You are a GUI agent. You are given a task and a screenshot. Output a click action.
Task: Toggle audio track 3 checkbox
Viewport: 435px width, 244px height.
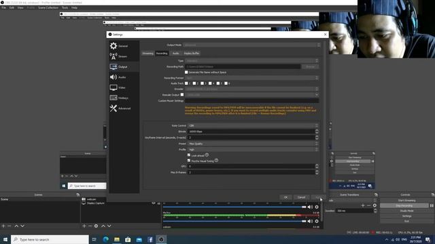tap(203, 83)
